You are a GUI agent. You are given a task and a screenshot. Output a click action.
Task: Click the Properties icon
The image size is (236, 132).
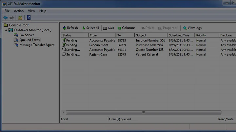(160, 28)
